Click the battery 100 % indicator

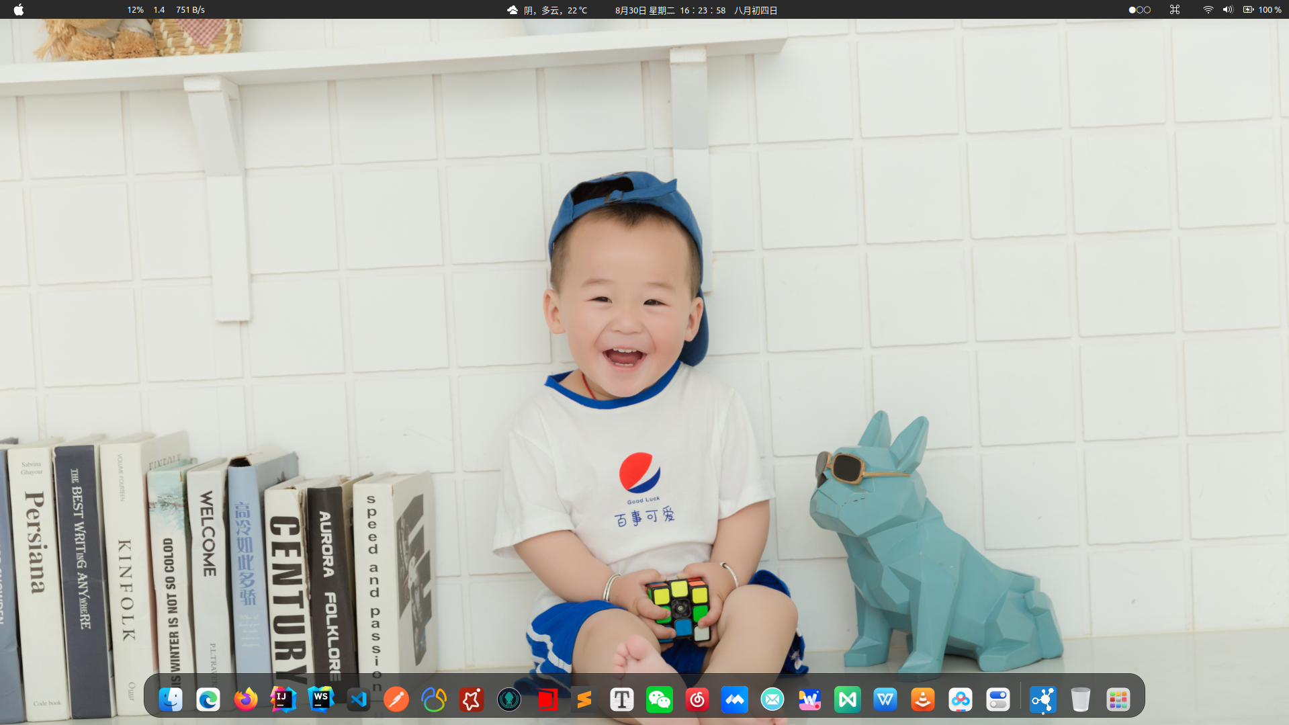(x=1262, y=10)
